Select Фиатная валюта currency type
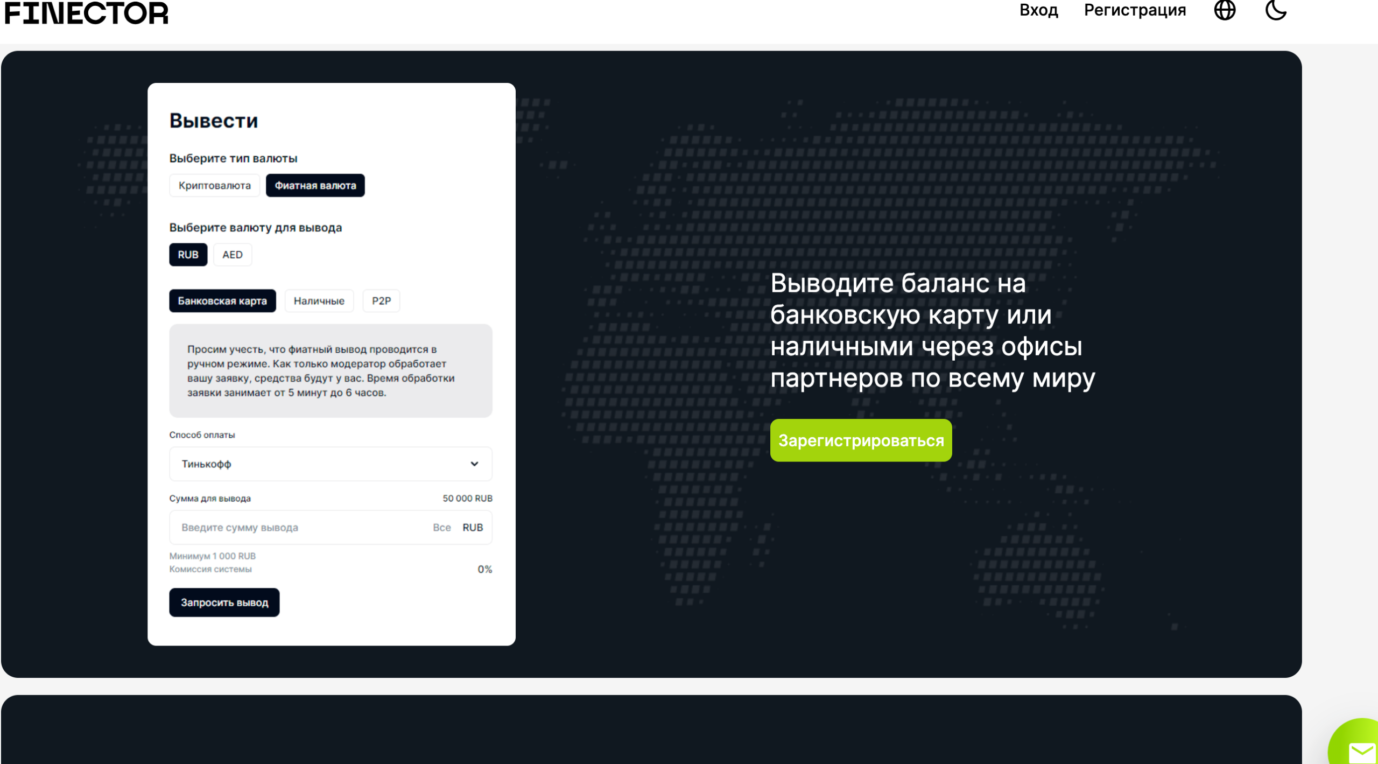Viewport: 1378px width, 764px height. [315, 185]
